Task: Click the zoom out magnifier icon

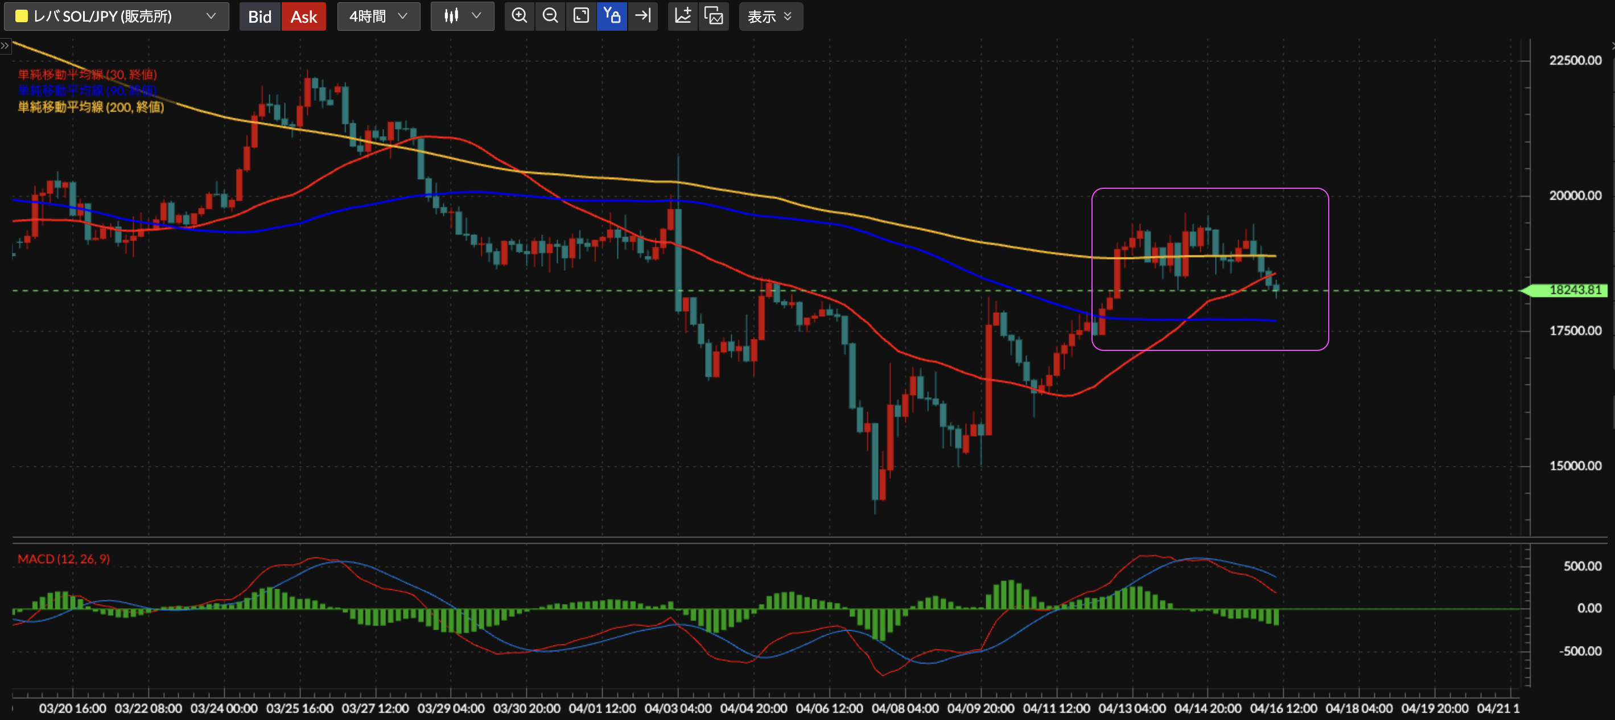Action: (x=550, y=16)
